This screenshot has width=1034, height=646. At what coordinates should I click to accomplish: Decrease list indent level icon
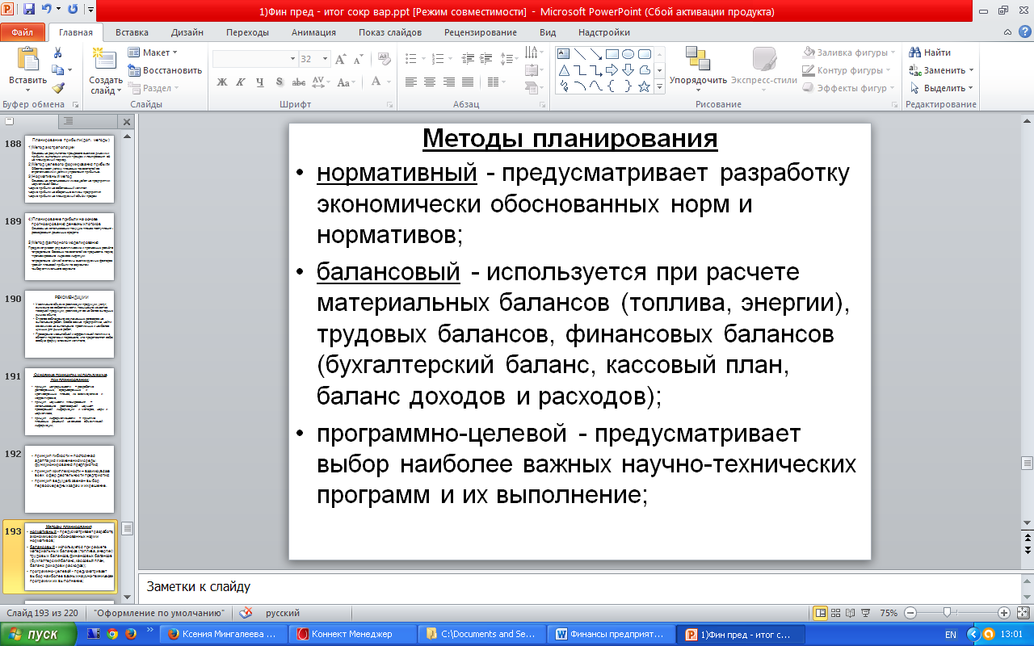point(466,59)
